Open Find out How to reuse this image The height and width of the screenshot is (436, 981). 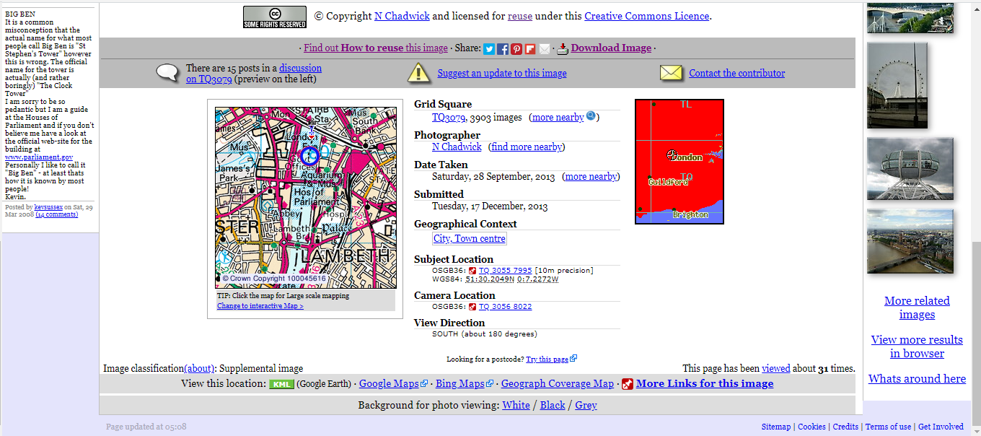tap(376, 48)
